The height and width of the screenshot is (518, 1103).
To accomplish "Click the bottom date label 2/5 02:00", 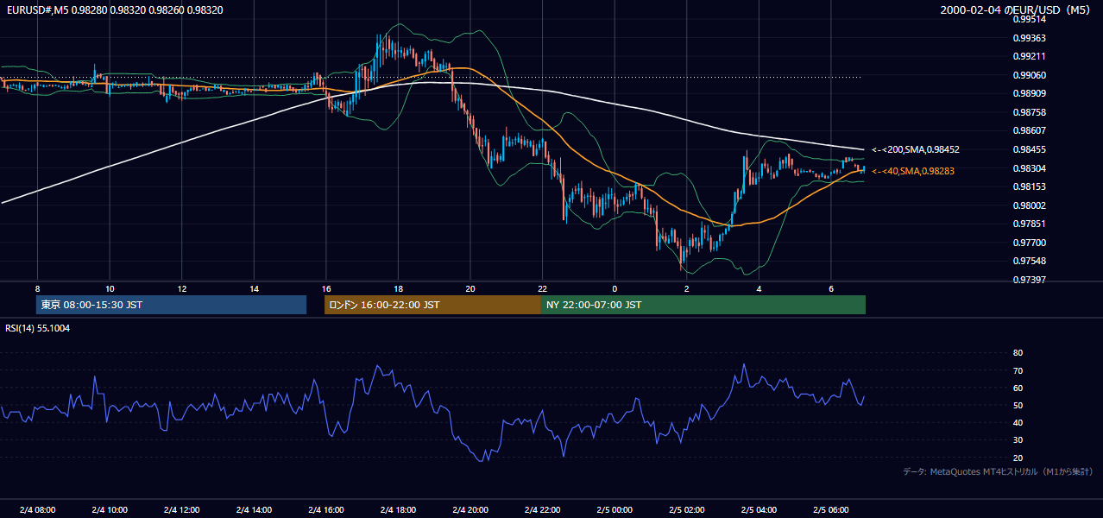I will (686, 509).
